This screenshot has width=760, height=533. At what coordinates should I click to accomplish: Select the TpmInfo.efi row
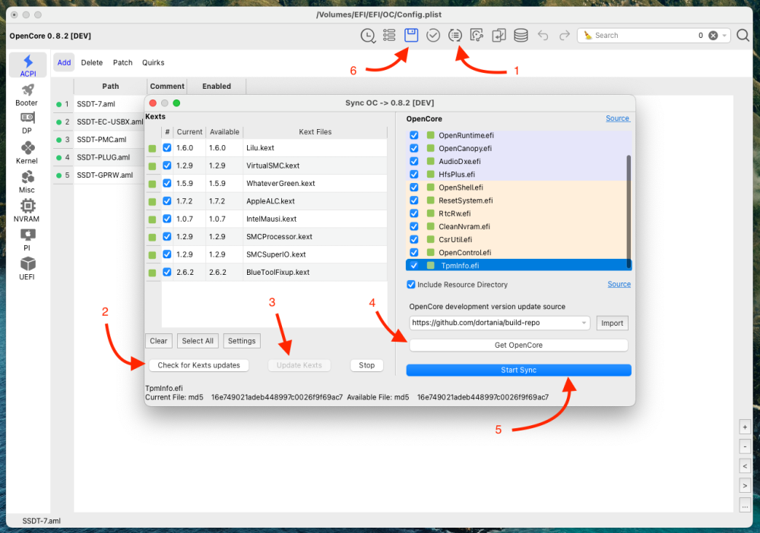pos(518,265)
